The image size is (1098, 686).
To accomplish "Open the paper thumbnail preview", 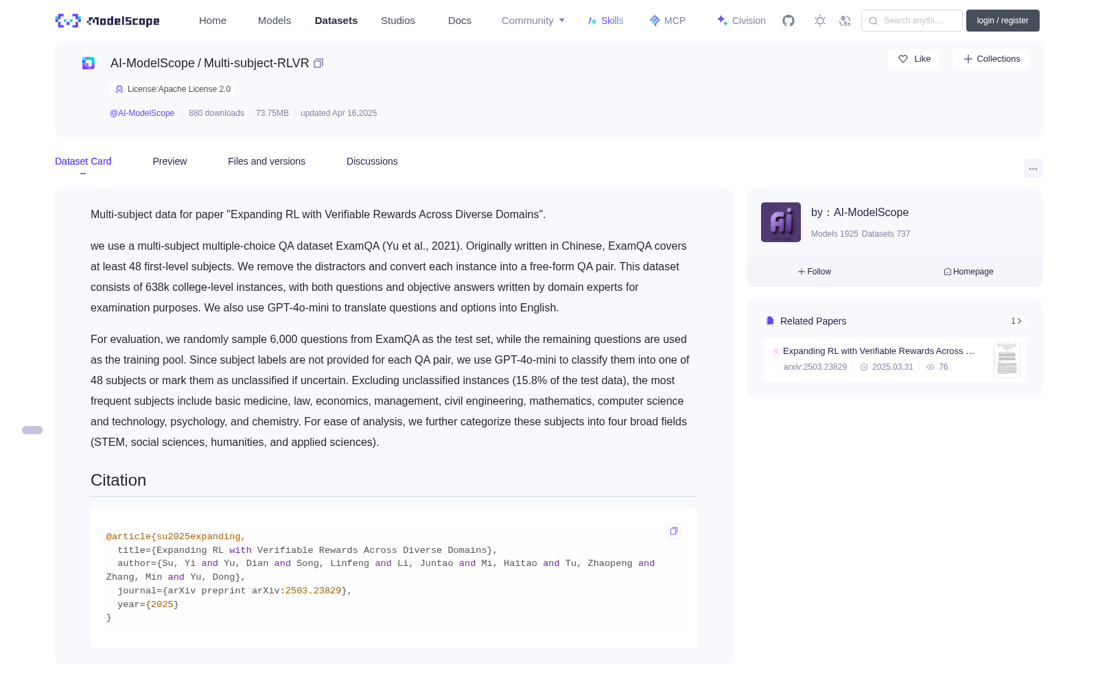I will coord(1007,359).
